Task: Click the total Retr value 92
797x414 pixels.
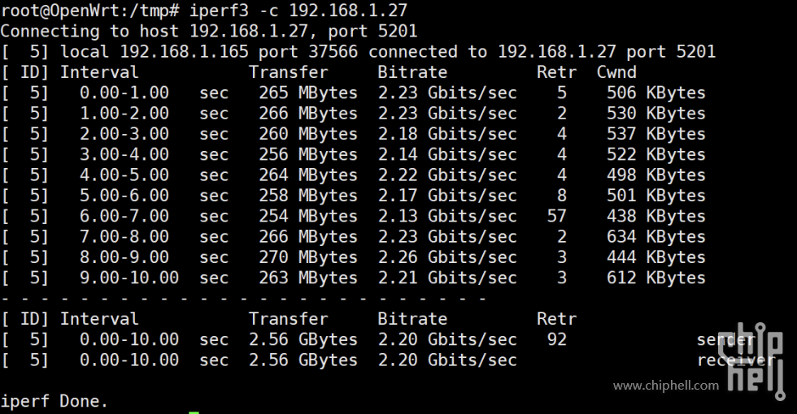Action: click(x=556, y=339)
